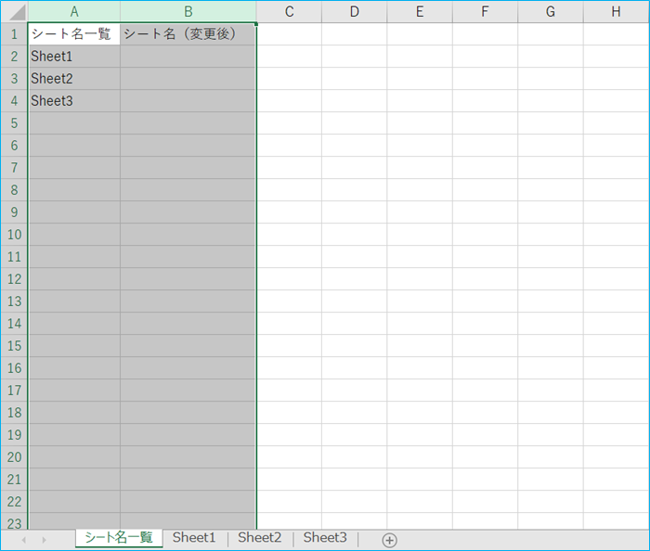The height and width of the screenshot is (551, 650).
Task: Select column A header
Action: point(74,11)
